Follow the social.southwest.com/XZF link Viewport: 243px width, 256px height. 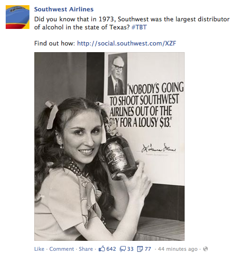[x=127, y=43]
